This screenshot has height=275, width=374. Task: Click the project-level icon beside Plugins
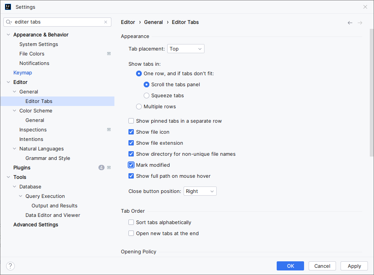pyautogui.click(x=109, y=168)
